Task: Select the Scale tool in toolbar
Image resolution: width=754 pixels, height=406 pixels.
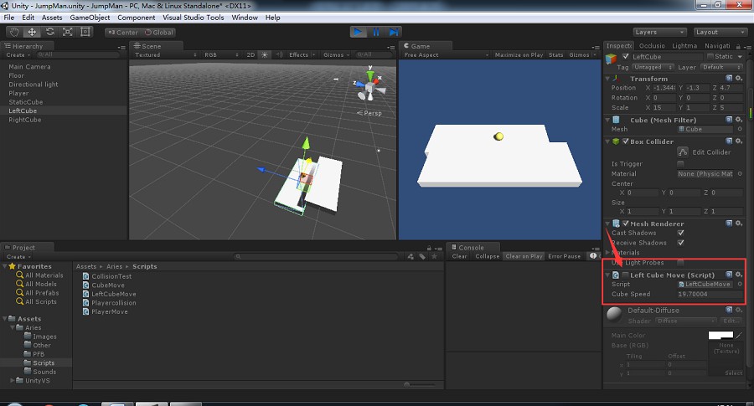Action: pyautogui.click(x=68, y=32)
